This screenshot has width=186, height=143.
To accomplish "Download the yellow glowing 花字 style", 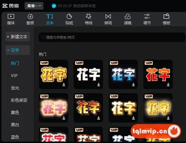I will click(168, 118).
